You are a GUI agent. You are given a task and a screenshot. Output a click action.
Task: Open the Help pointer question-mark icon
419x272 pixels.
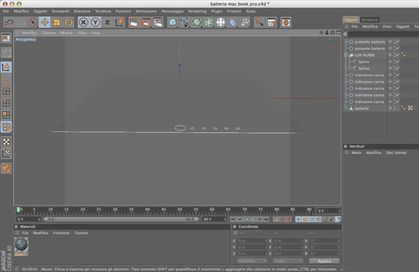coord(259,22)
